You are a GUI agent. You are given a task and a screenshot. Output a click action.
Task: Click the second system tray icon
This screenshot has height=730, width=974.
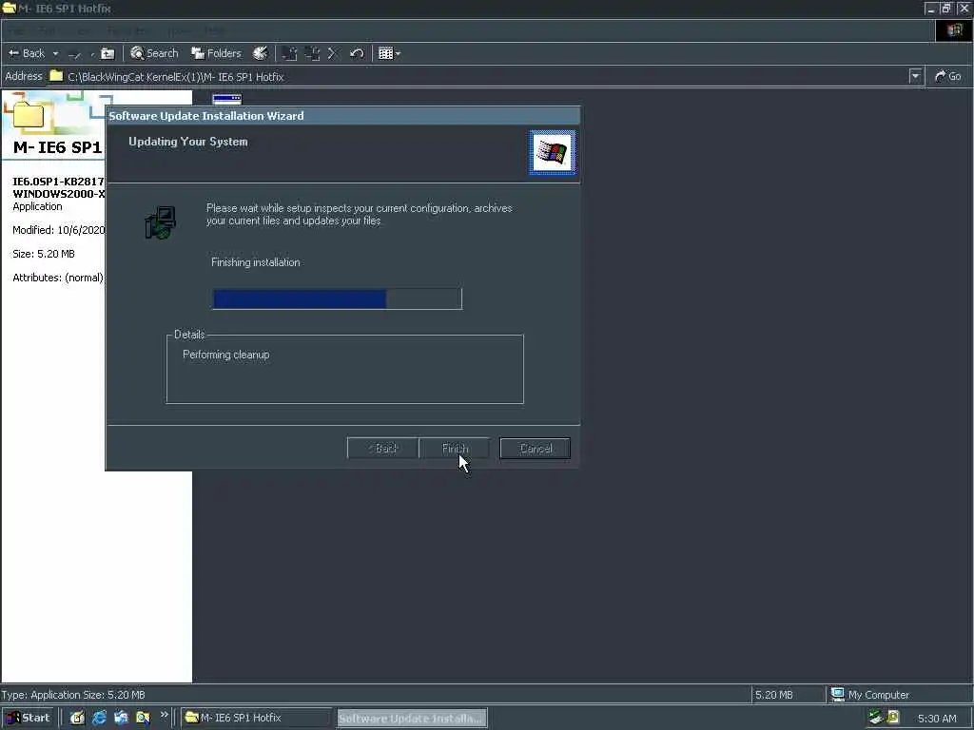[x=893, y=717]
